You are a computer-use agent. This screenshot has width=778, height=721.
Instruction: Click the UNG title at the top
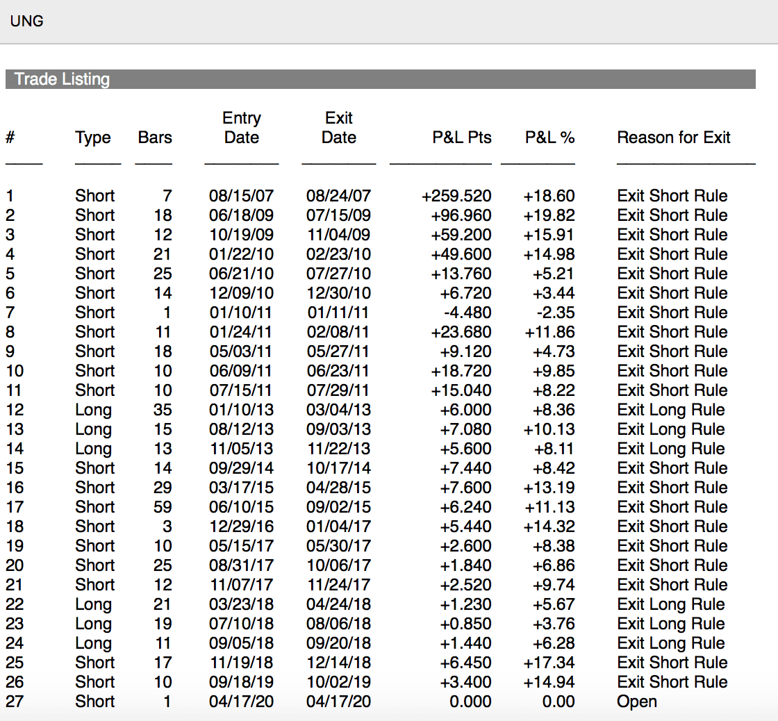(27, 21)
